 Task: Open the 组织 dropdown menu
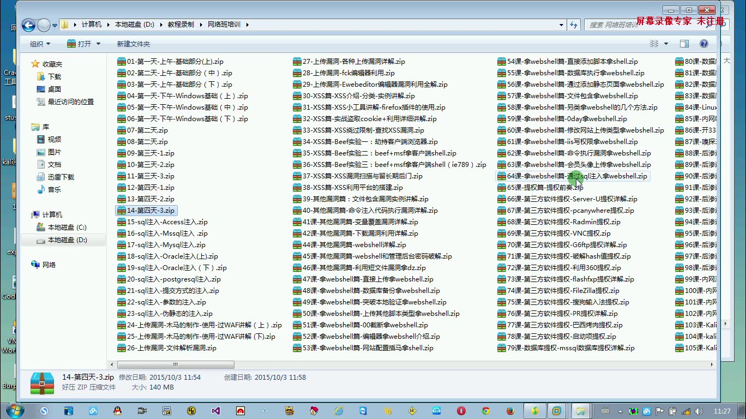[x=40, y=44]
